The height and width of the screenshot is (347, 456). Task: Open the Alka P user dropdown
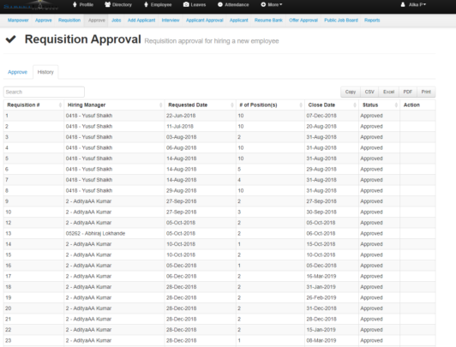(x=413, y=4)
